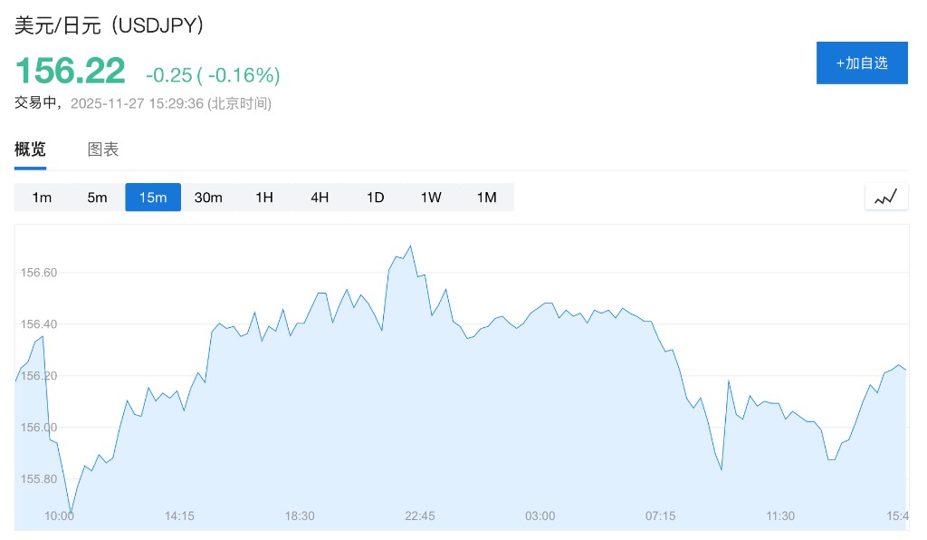Viewport: 927px width, 540px height.
Task: Switch to 4H chart interval
Action: [320, 198]
